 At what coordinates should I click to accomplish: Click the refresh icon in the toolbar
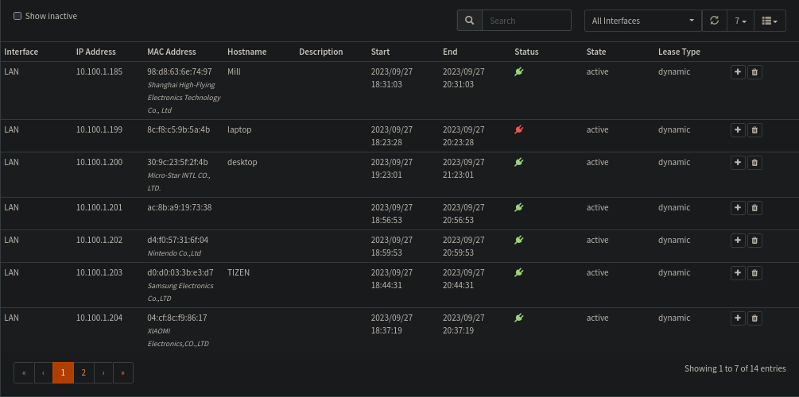pos(714,21)
